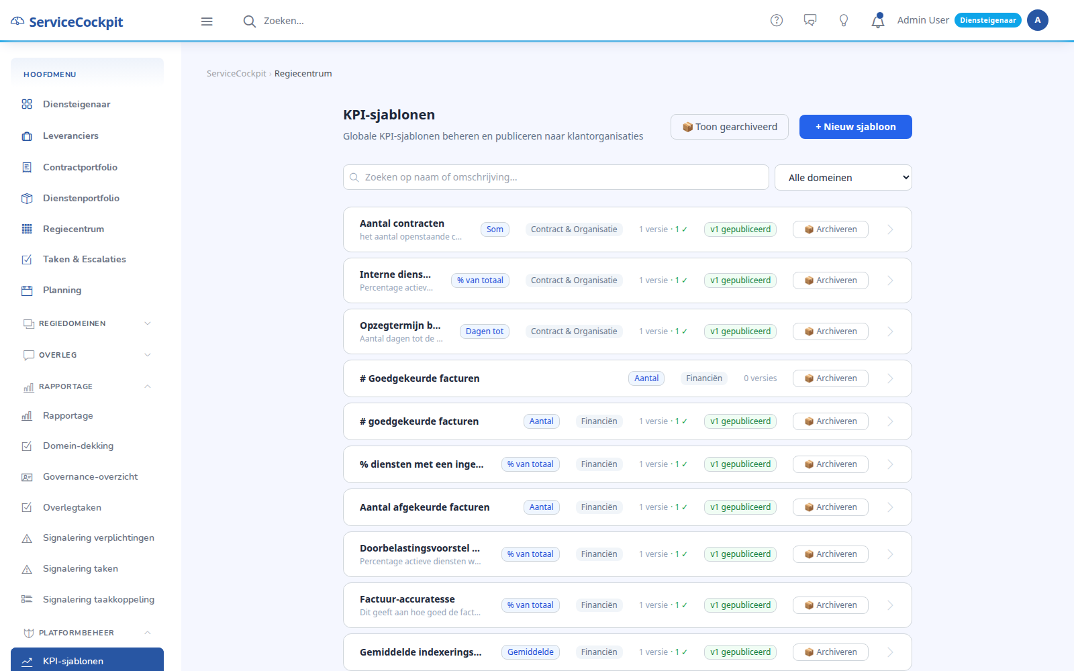This screenshot has height=671, width=1074.
Task: Click the Taken & Escalaties checkbox icon
Action: tap(27, 260)
